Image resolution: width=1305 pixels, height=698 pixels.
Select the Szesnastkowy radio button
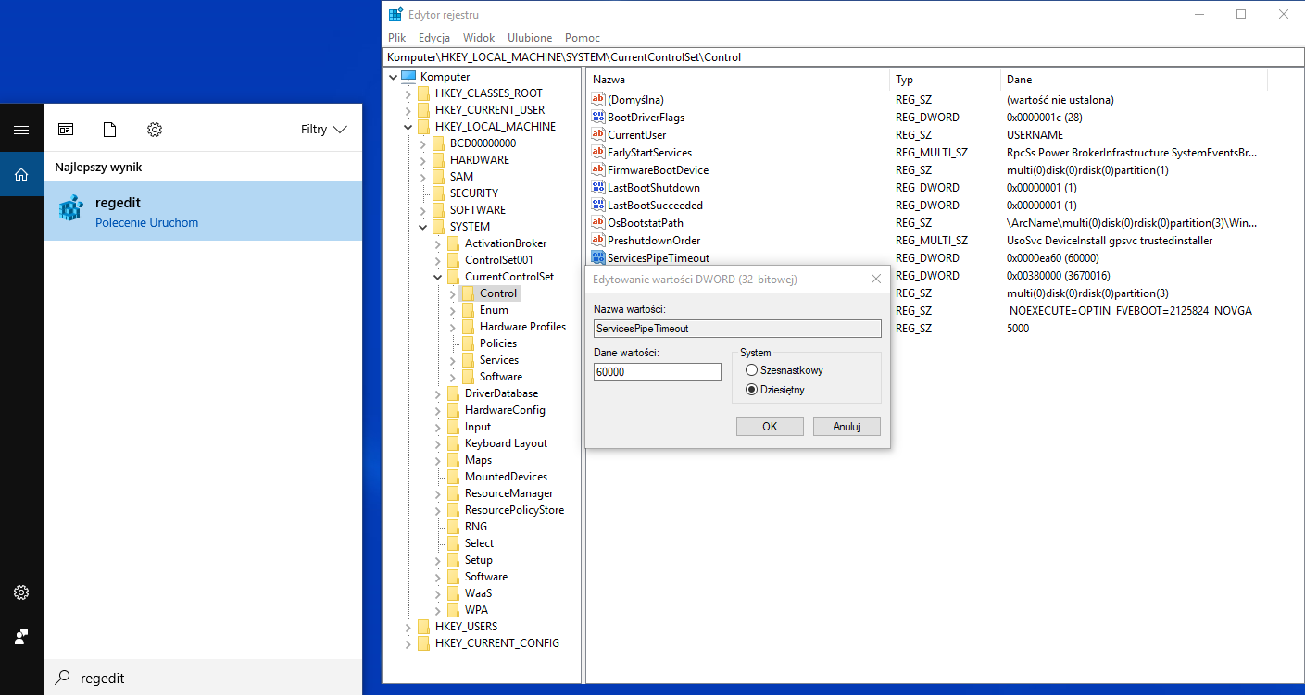[x=754, y=369]
